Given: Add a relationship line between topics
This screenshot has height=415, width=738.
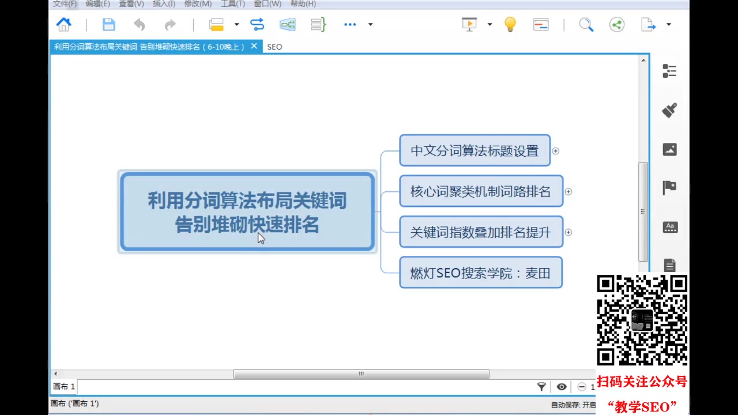Looking at the screenshot, I should [x=257, y=24].
